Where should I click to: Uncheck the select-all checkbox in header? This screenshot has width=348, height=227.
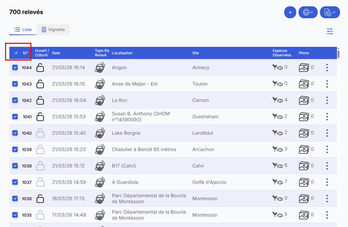16,53
